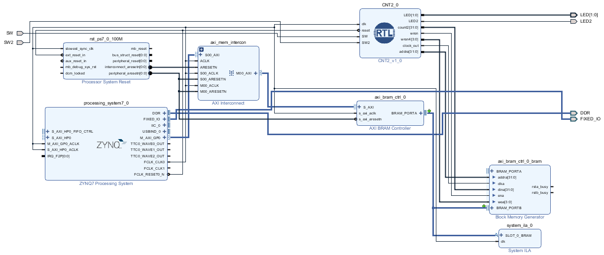
Task: Select the SW2 external input port
Action: tap(20, 42)
